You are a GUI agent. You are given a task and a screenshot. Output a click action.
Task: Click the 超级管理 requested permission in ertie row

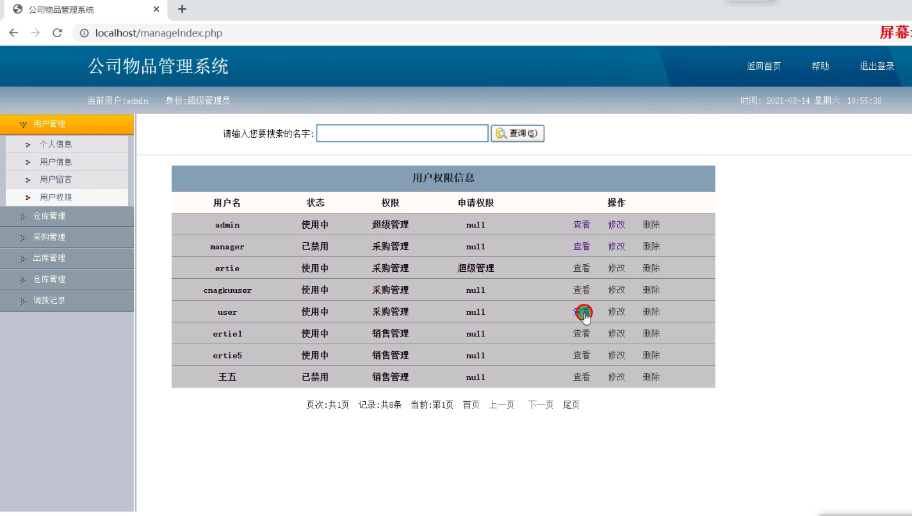pos(476,268)
